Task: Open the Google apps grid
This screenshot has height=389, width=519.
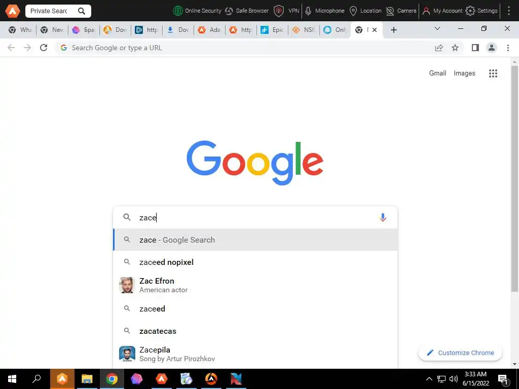Action: (x=493, y=73)
